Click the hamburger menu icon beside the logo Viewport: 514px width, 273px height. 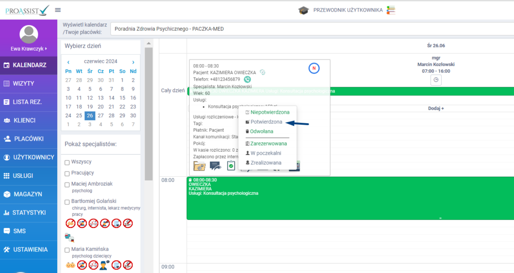[58, 10]
